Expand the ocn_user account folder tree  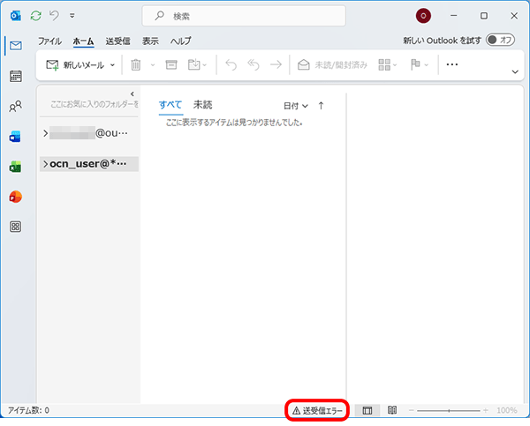(x=45, y=164)
